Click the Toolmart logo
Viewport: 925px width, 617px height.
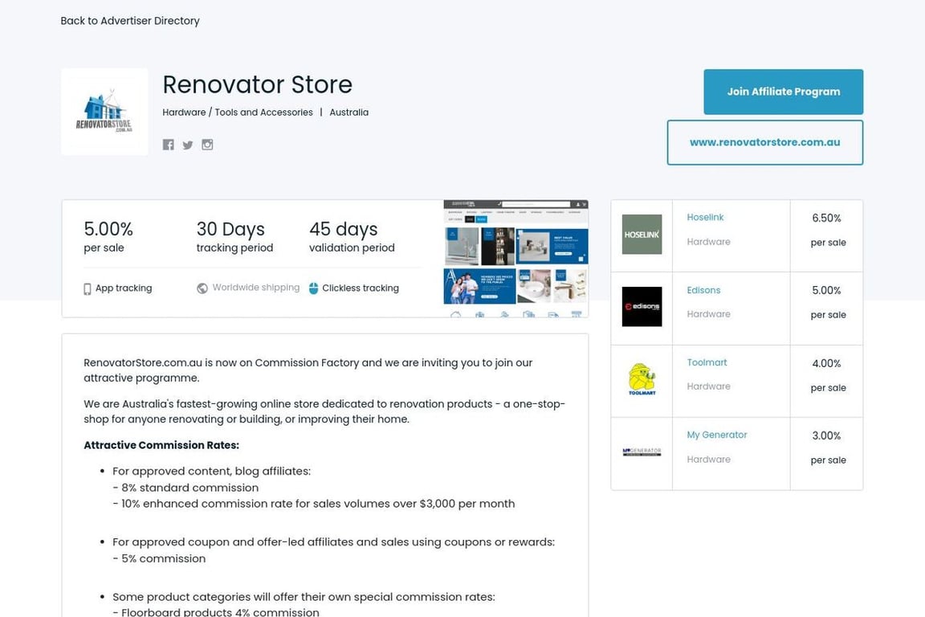[x=642, y=379]
